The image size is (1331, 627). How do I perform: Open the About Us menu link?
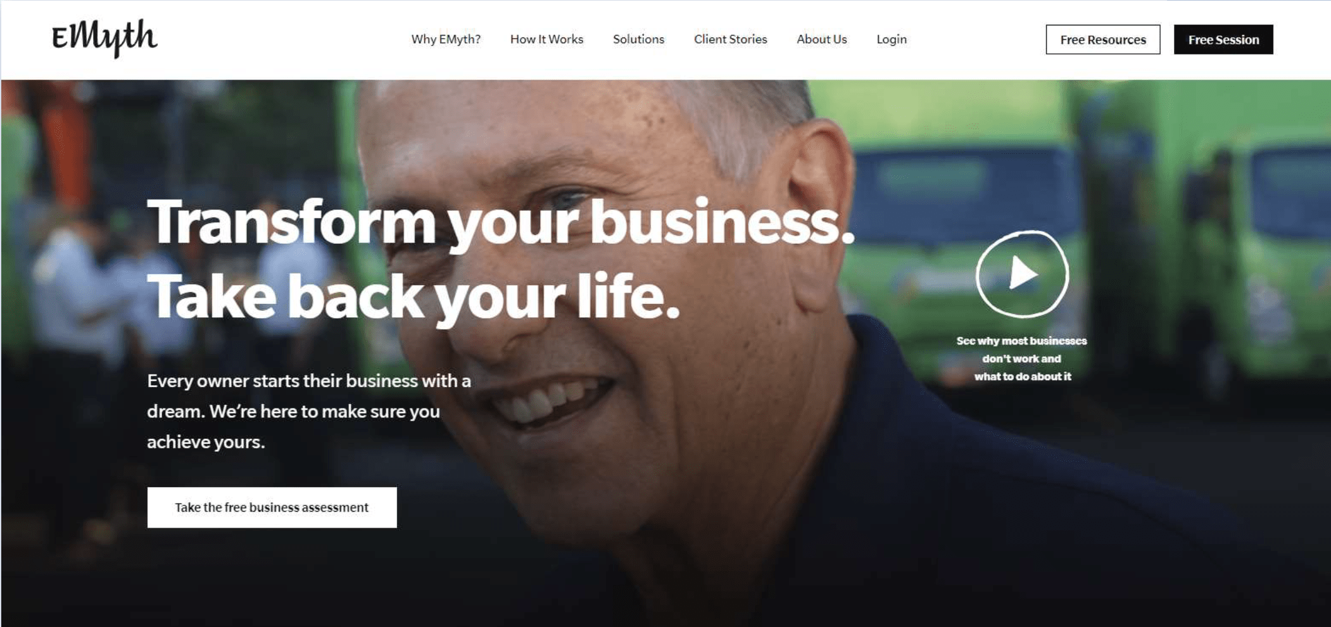pos(821,39)
